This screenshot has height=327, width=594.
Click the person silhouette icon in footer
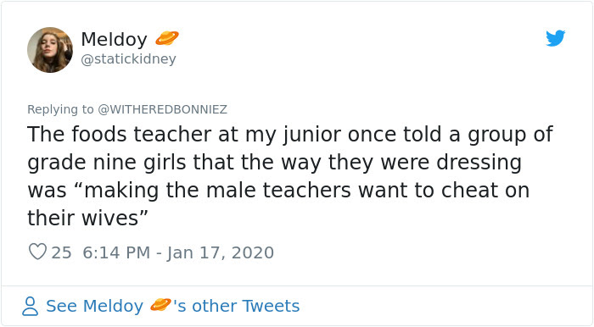[x=30, y=306]
